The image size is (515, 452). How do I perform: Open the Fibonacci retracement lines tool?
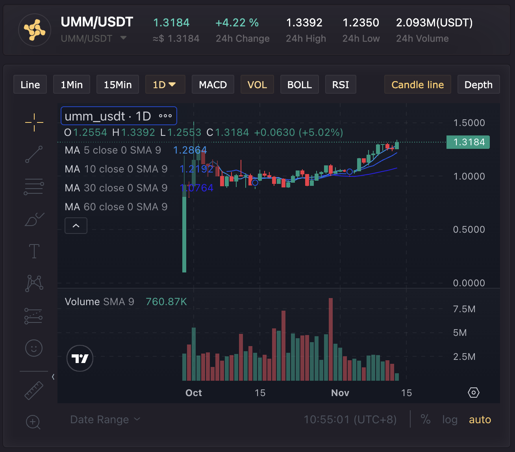click(x=34, y=187)
